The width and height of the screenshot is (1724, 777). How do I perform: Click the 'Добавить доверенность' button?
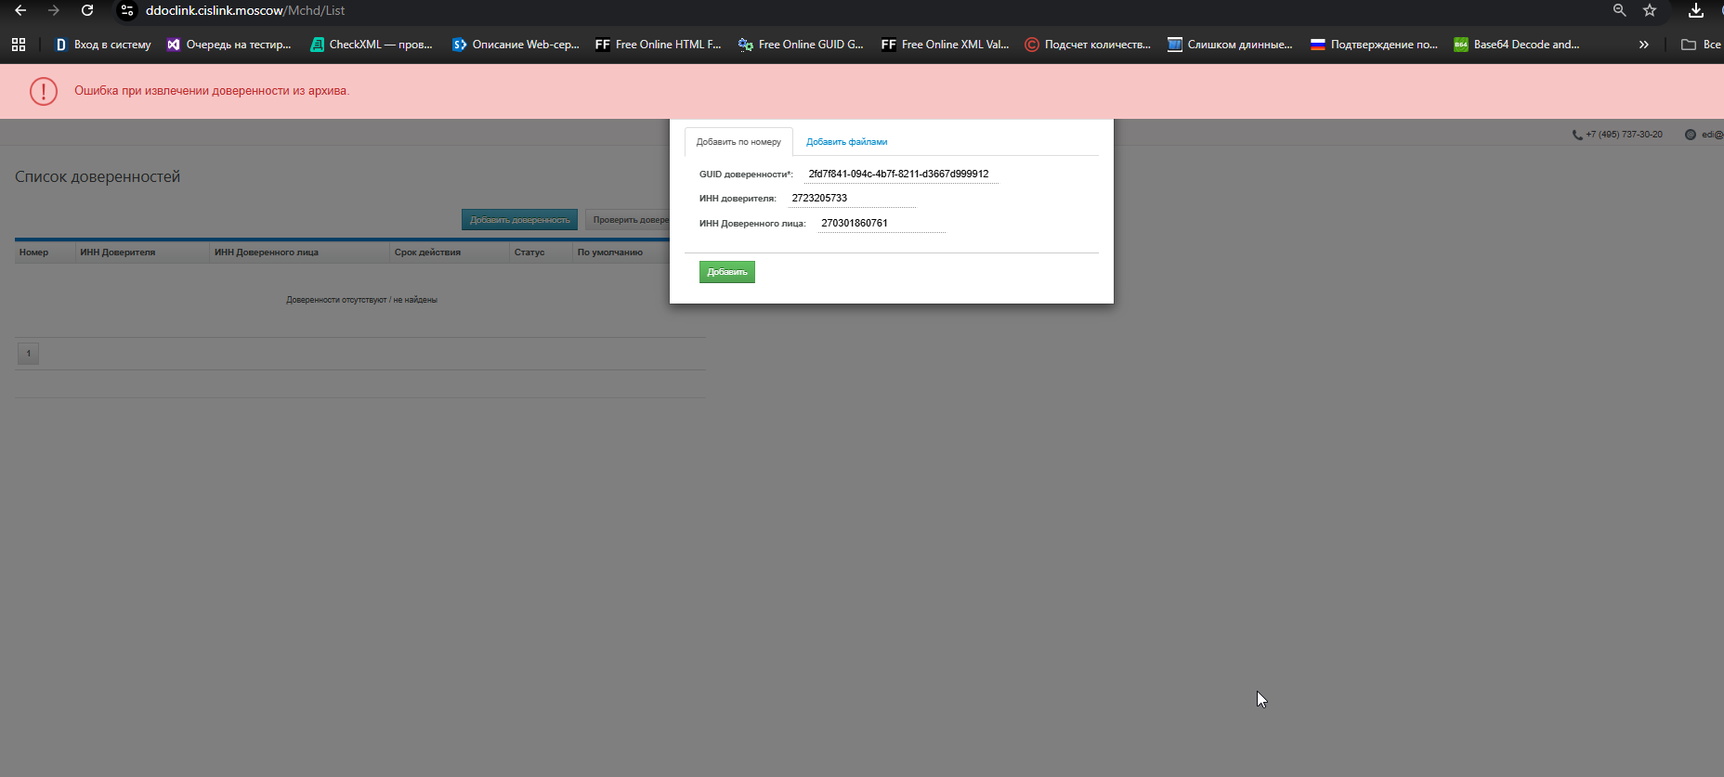(x=519, y=220)
